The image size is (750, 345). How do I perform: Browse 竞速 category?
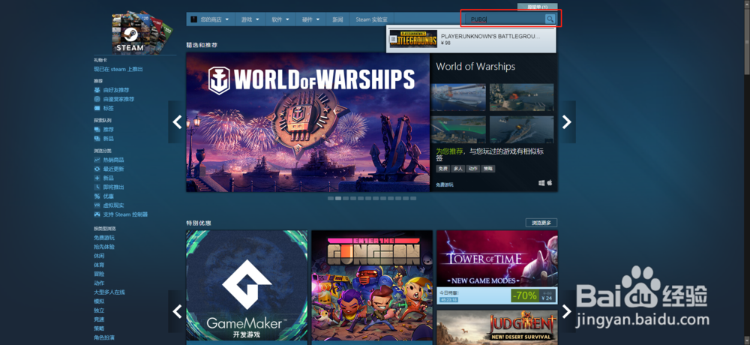(x=99, y=319)
